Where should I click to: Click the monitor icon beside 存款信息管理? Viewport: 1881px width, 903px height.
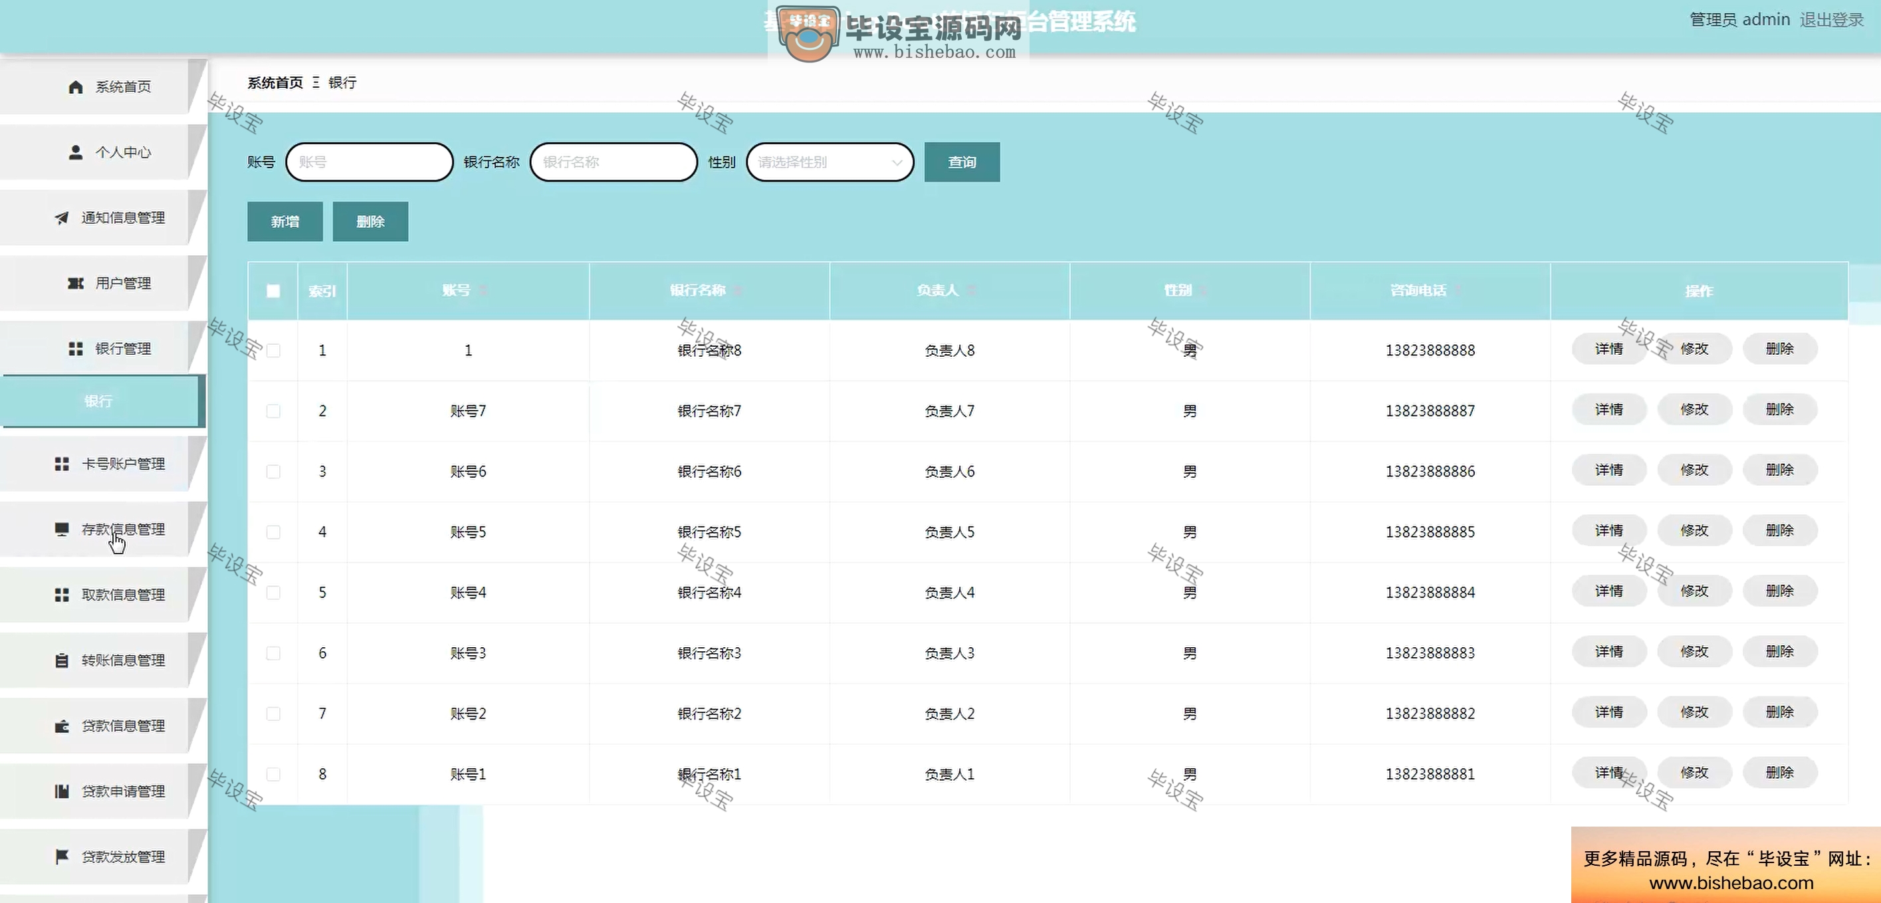61,528
